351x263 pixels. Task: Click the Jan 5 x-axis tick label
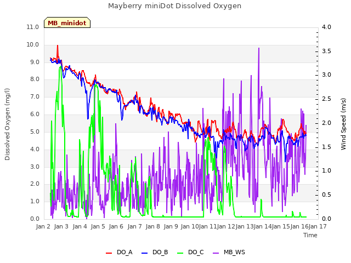click(98, 226)
